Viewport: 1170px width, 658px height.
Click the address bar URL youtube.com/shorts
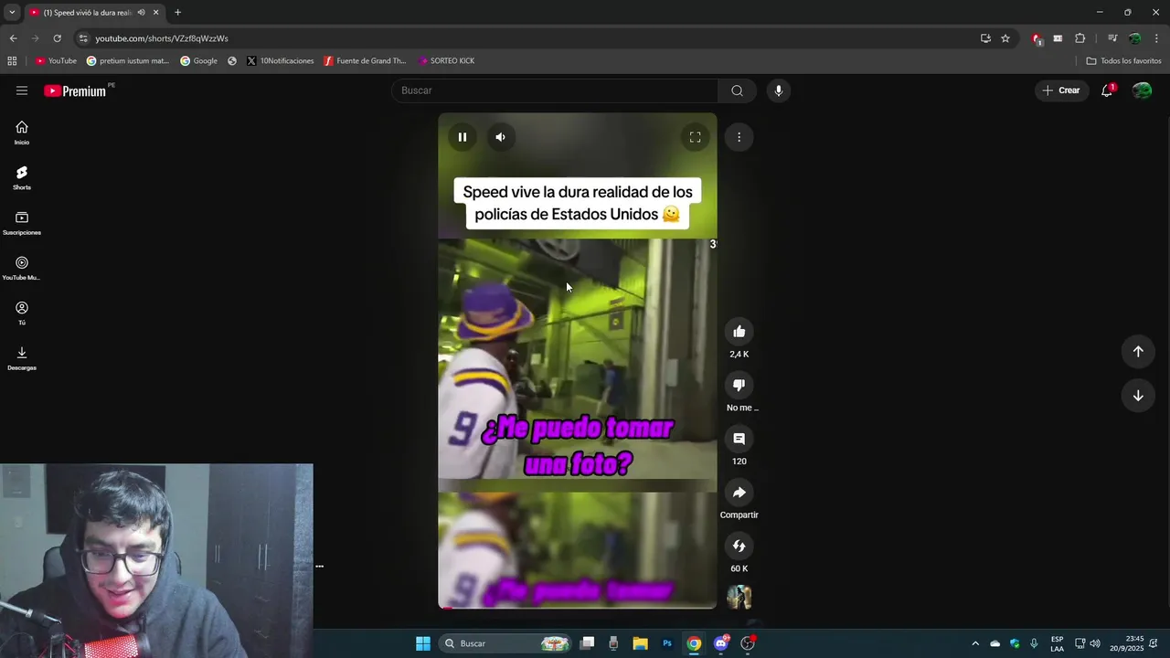click(x=162, y=38)
